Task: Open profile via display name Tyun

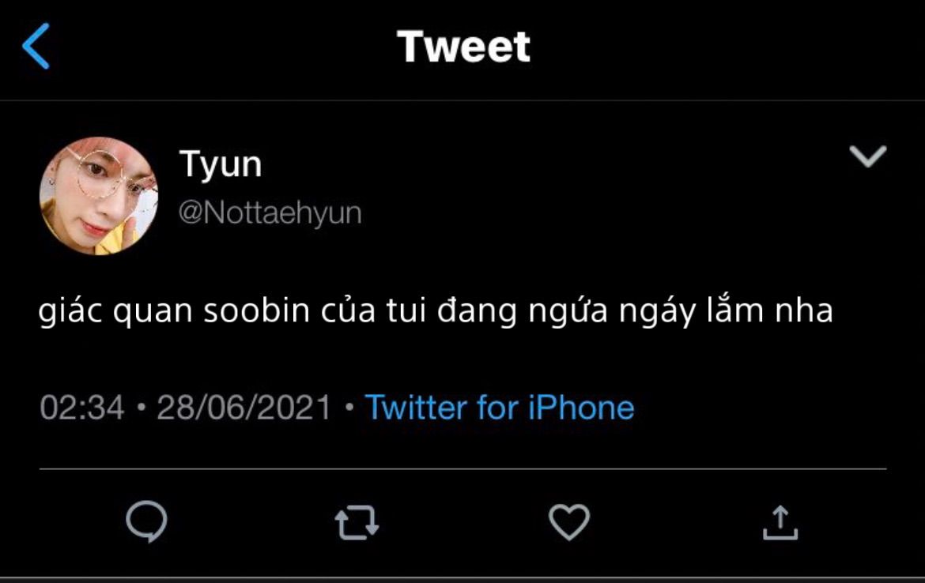Action: point(221,164)
